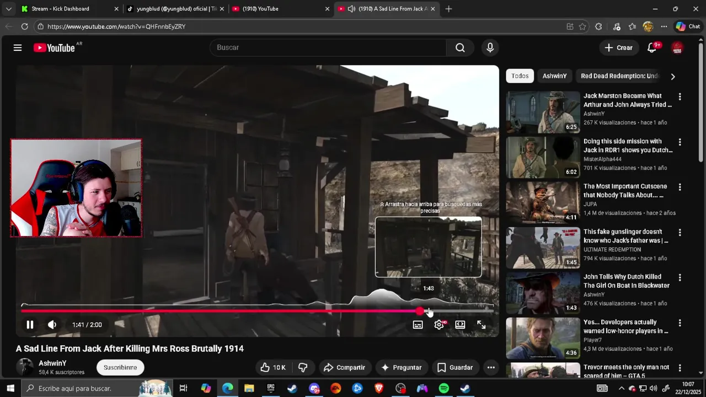
Task: Dislike the video
Action: tap(303, 367)
